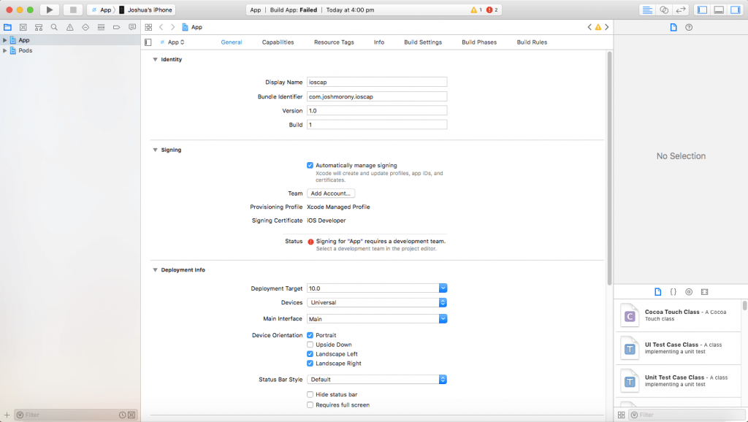Add a new file with plus button
This screenshot has height=422, width=748.
coord(7,415)
